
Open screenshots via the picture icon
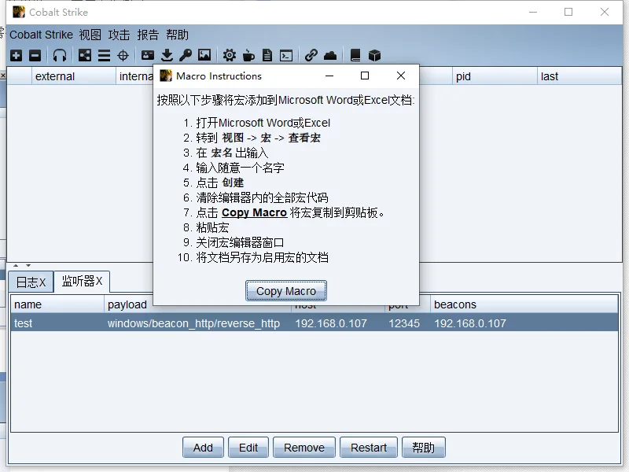click(x=204, y=55)
